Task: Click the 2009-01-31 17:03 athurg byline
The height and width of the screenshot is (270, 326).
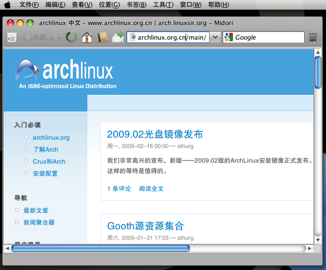Action: [x=150, y=238]
